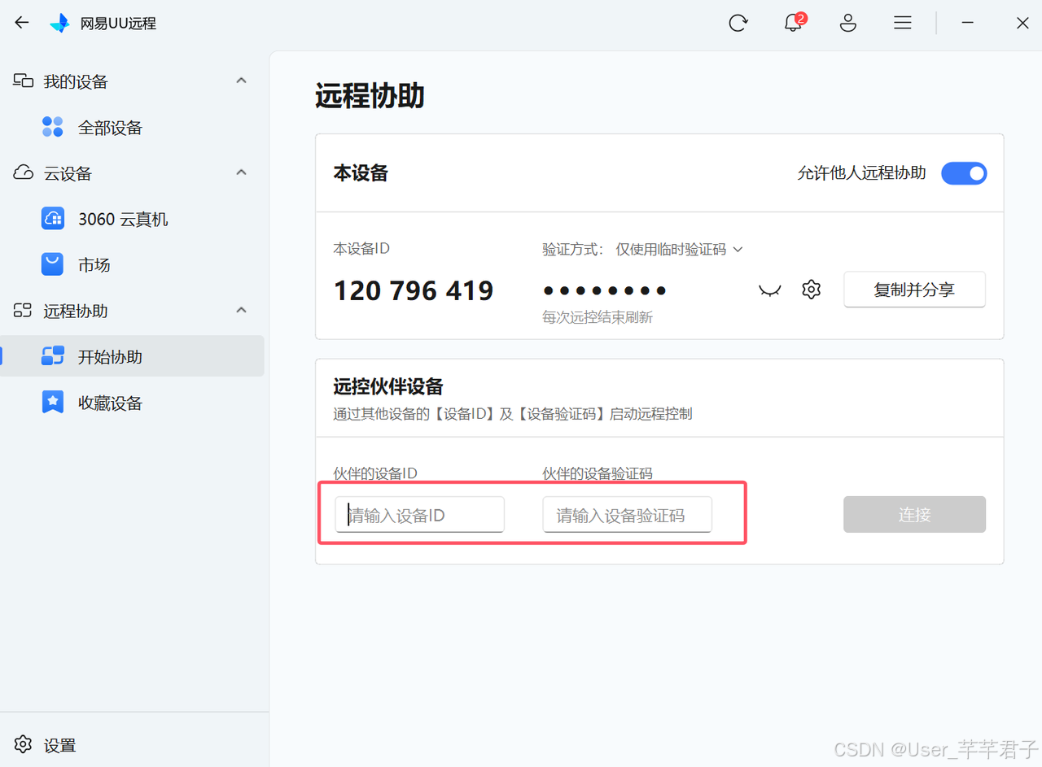This screenshot has height=767, width=1042.
Task: Click the 全部设备 four-dots icon
Action: (52, 127)
